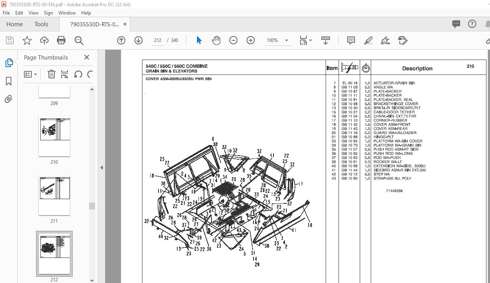Open the read mode keyboard icon
Image resolution: width=490 pixels, height=283 pixels.
tap(326, 40)
